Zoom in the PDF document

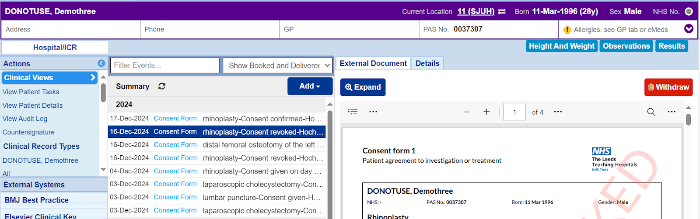pos(486,112)
